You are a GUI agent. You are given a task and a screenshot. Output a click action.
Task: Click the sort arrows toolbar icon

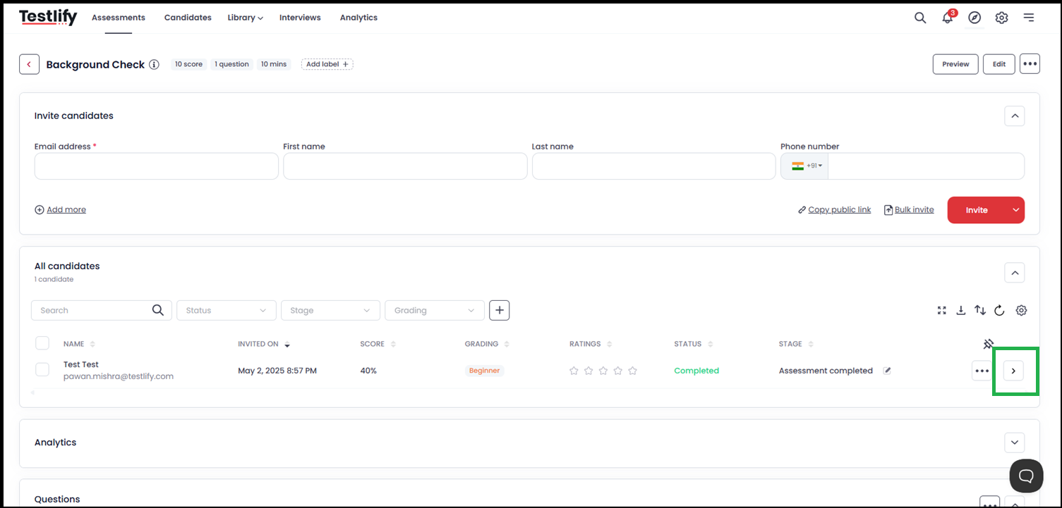(980, 310)
